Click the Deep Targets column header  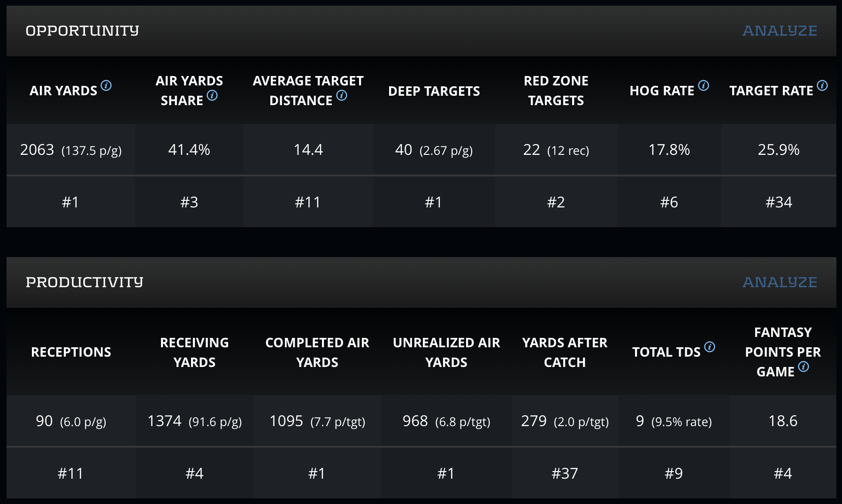pos(434,91)
